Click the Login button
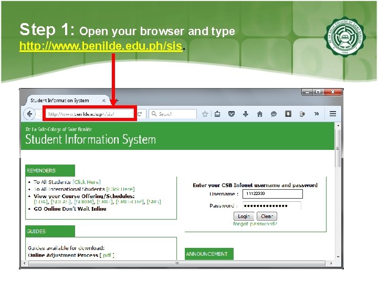The image size is (378, 283). tap(244, 216)
